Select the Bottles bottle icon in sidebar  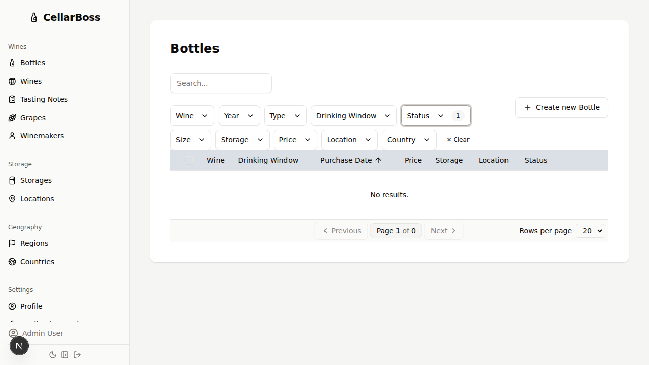[x=12, y=63]
